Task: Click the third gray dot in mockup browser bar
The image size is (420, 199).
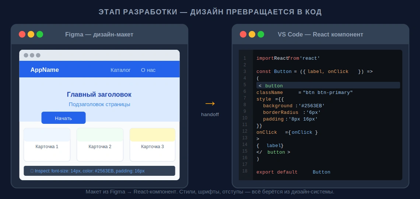Action: [x=38, y=55]
